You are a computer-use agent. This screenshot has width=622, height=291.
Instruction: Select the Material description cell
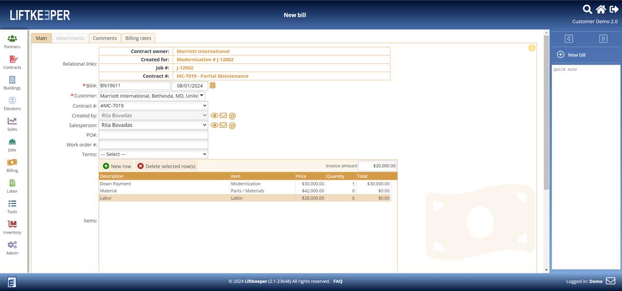click(x=164, y=191)
